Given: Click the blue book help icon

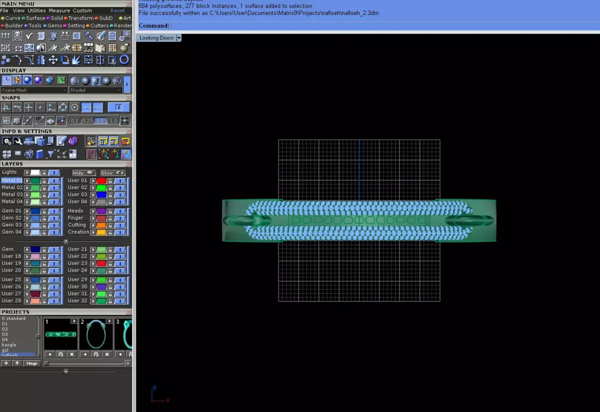Looking at the screenshot, I should point(39,154).
